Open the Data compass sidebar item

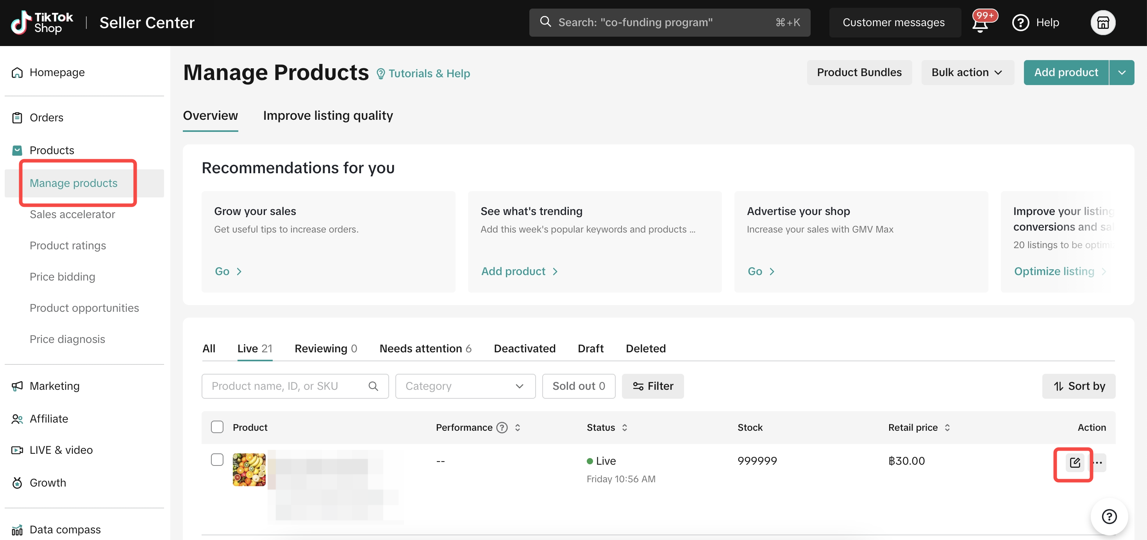click(x=65, y=529)
